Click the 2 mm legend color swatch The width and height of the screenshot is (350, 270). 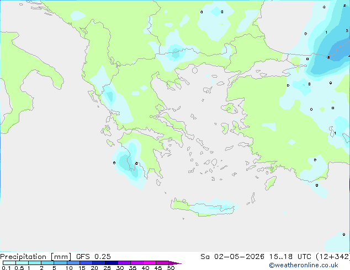[x=47, y=263]
